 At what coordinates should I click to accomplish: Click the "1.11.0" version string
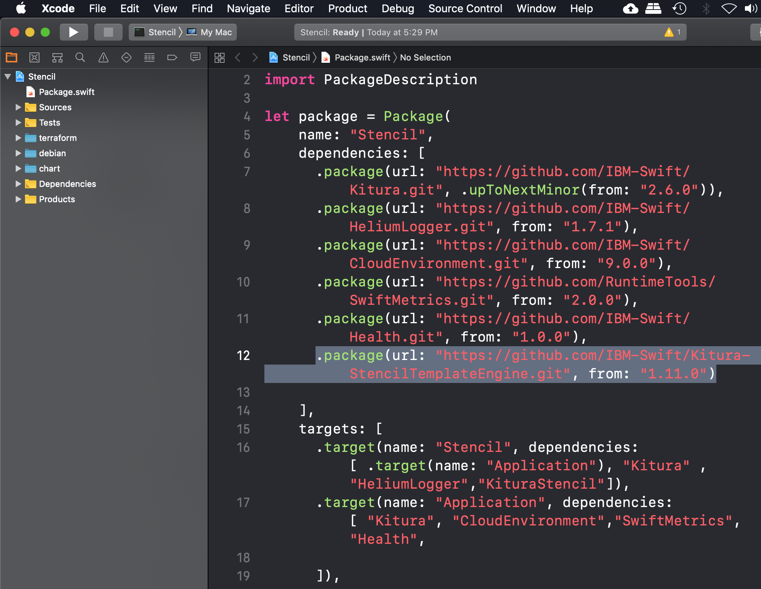(x=673, y=374)
